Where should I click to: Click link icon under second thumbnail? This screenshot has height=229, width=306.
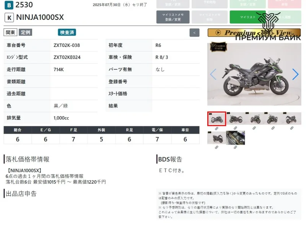235,128
